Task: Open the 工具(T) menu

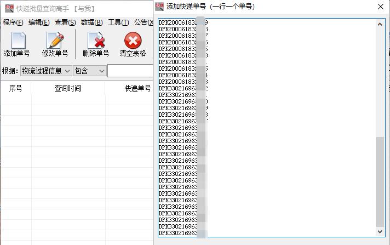Action: (118, 22)
